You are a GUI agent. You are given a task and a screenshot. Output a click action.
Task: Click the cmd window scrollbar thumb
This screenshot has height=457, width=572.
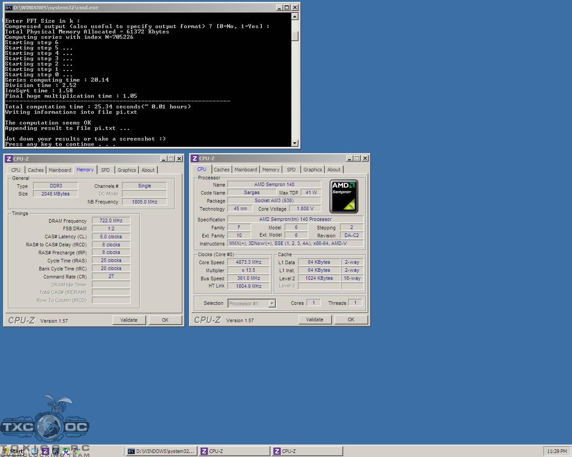[x=294, y=36]
